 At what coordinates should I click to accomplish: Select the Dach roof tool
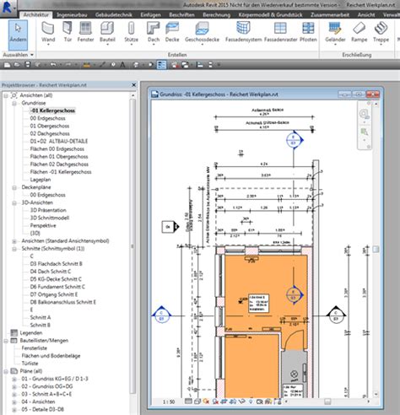154,33
